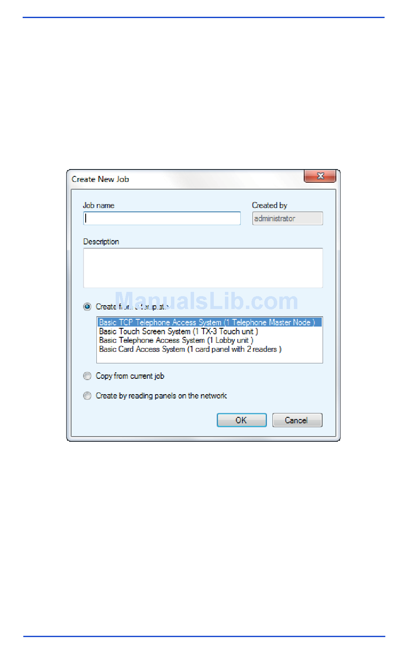Select the Create from template radio button

(x=87, y=306)
